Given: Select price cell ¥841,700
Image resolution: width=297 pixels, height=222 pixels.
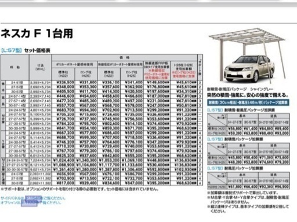Looking at the screenshot, I should [x=65, y=128].
